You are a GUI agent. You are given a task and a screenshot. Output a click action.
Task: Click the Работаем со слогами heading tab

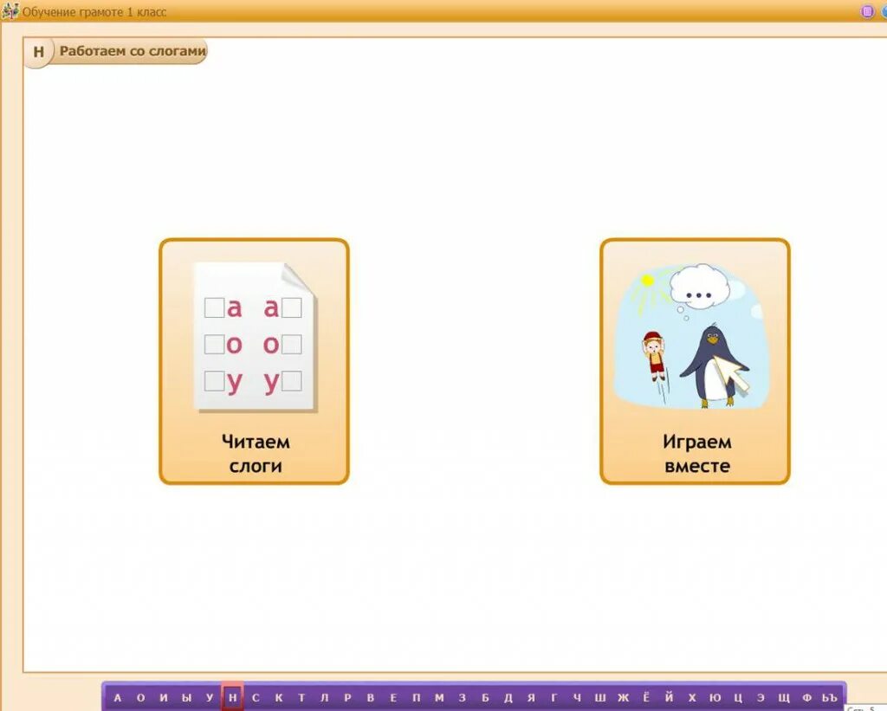point(133,51)
